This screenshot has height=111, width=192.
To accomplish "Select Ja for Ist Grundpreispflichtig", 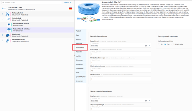I will tap(159, 44).
